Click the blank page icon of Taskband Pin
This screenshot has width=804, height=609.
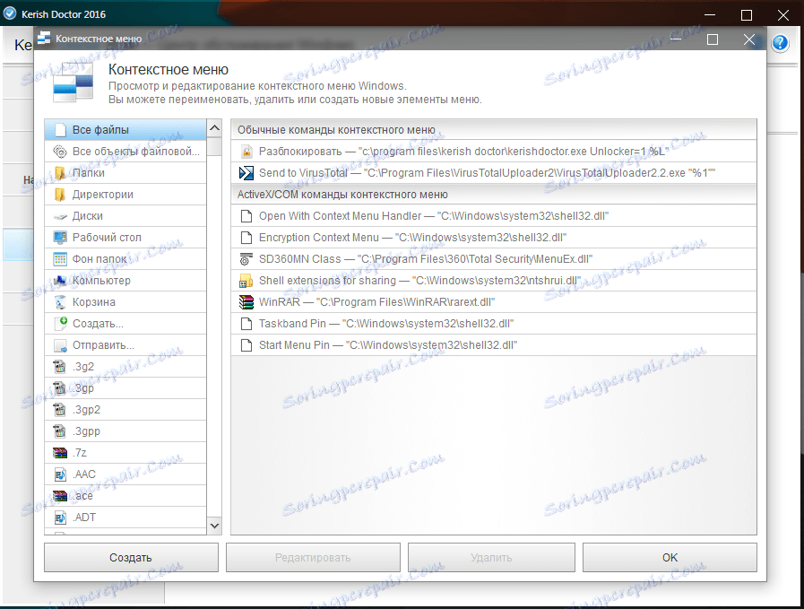[x=246, y=324]
